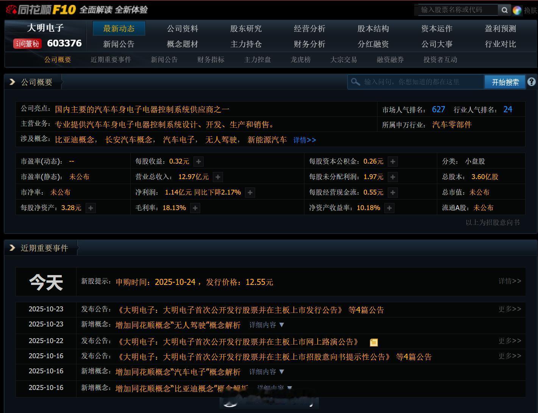Open the 主力持仓 tab
Viewport: 538px width, 413px height.
tap(246, 44)
